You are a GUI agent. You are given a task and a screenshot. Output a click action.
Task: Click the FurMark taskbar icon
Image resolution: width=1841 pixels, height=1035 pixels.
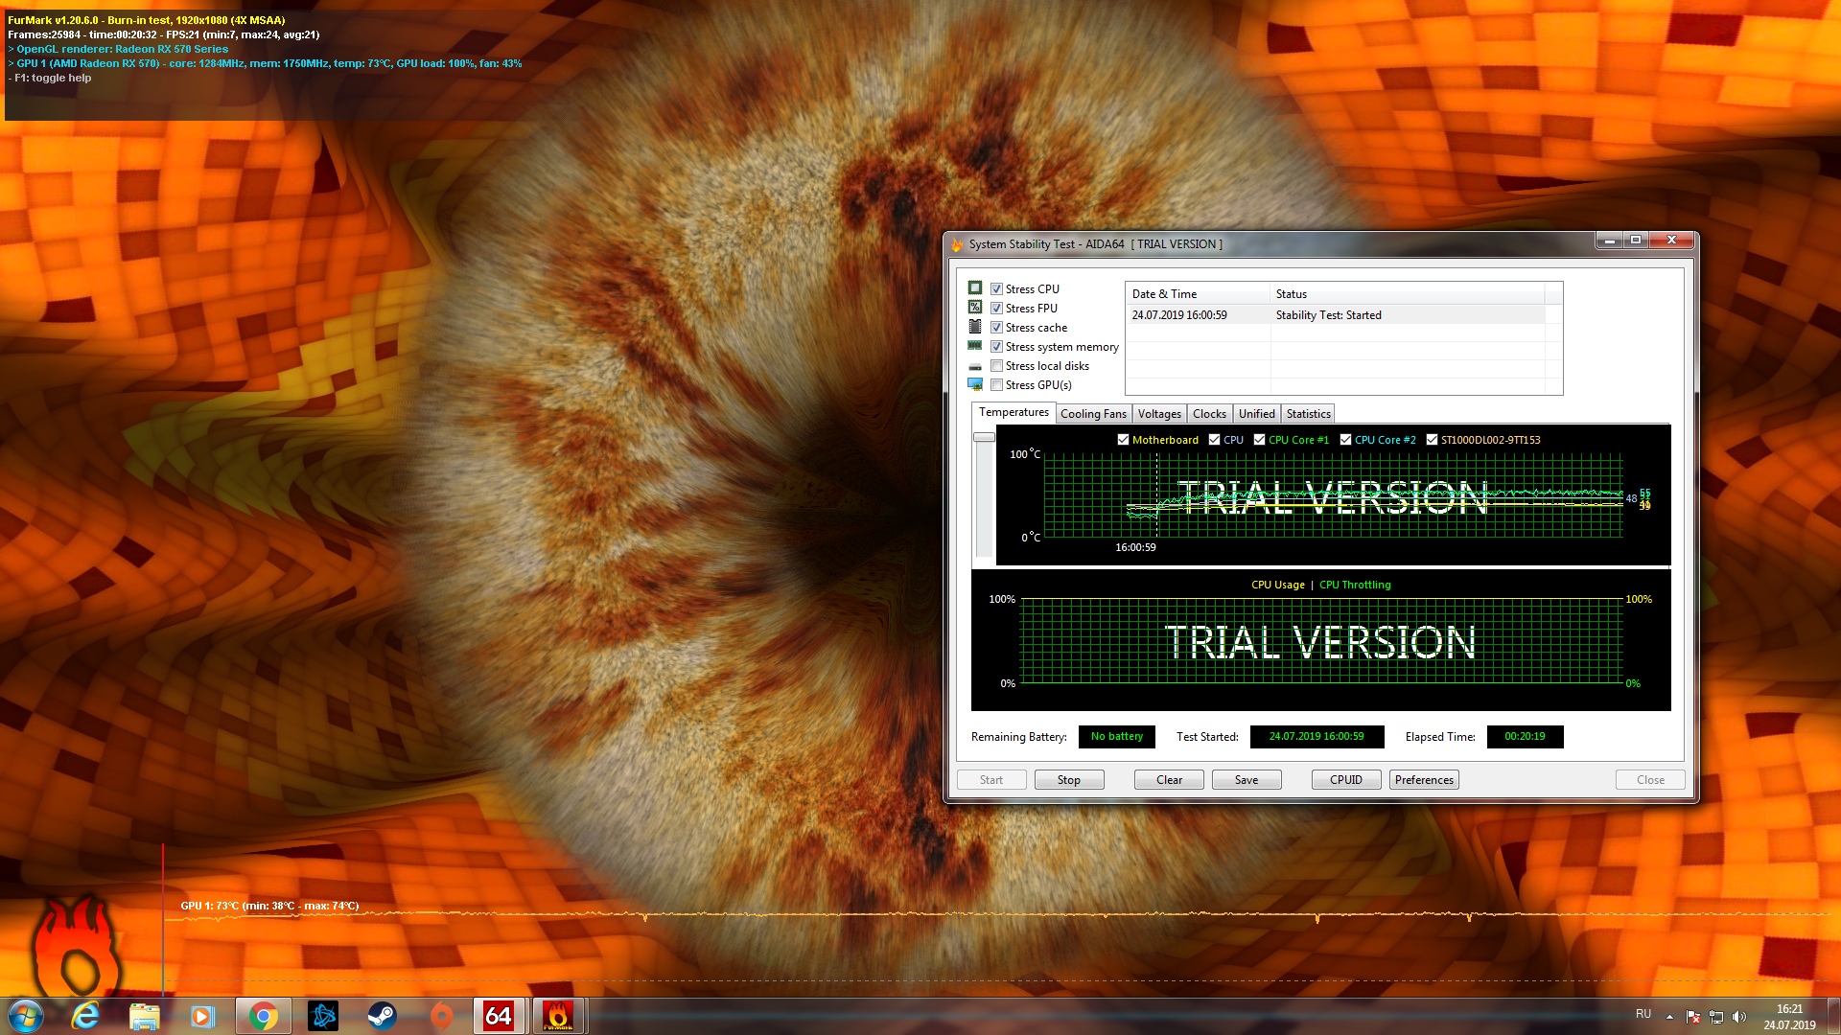click(557, 1016)
